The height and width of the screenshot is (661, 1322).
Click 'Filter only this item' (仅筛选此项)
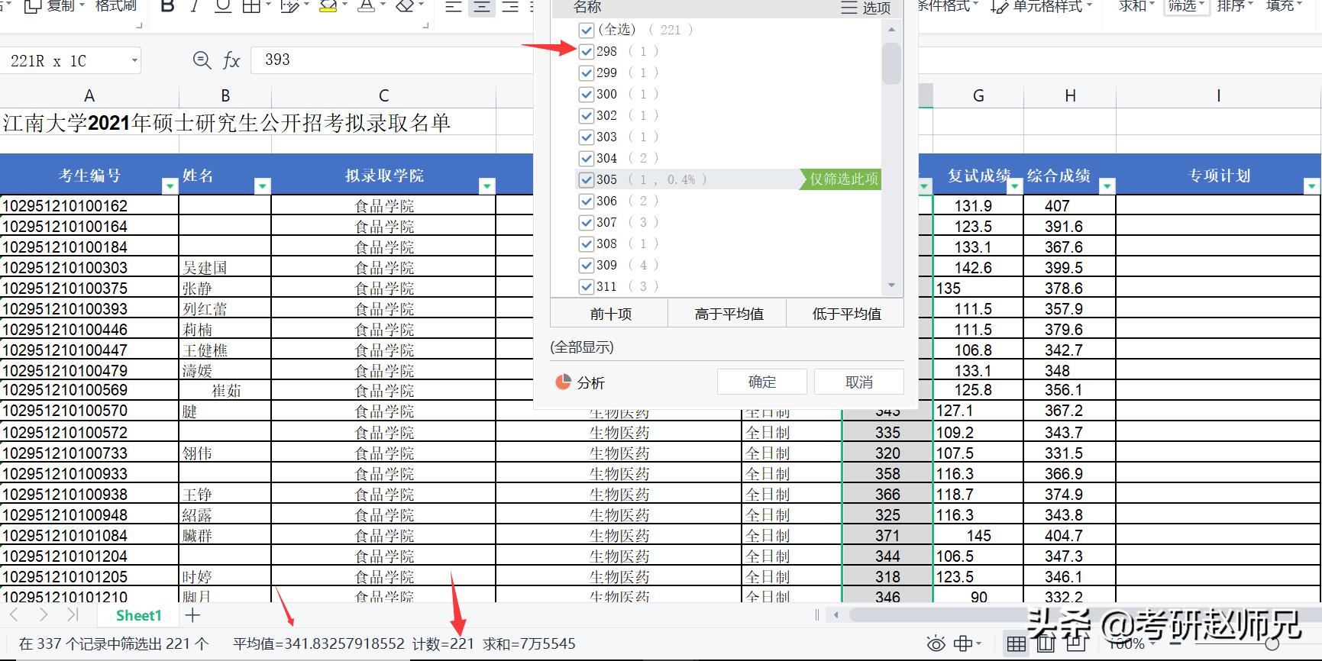click(841, 179)
